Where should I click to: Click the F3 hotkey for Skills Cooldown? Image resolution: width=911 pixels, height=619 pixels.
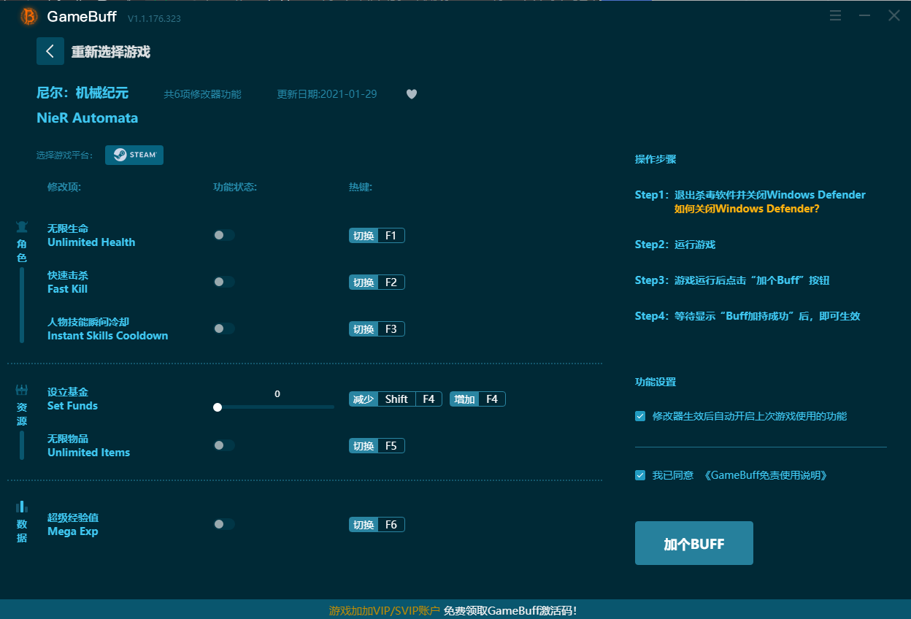(x=377, y=329)
